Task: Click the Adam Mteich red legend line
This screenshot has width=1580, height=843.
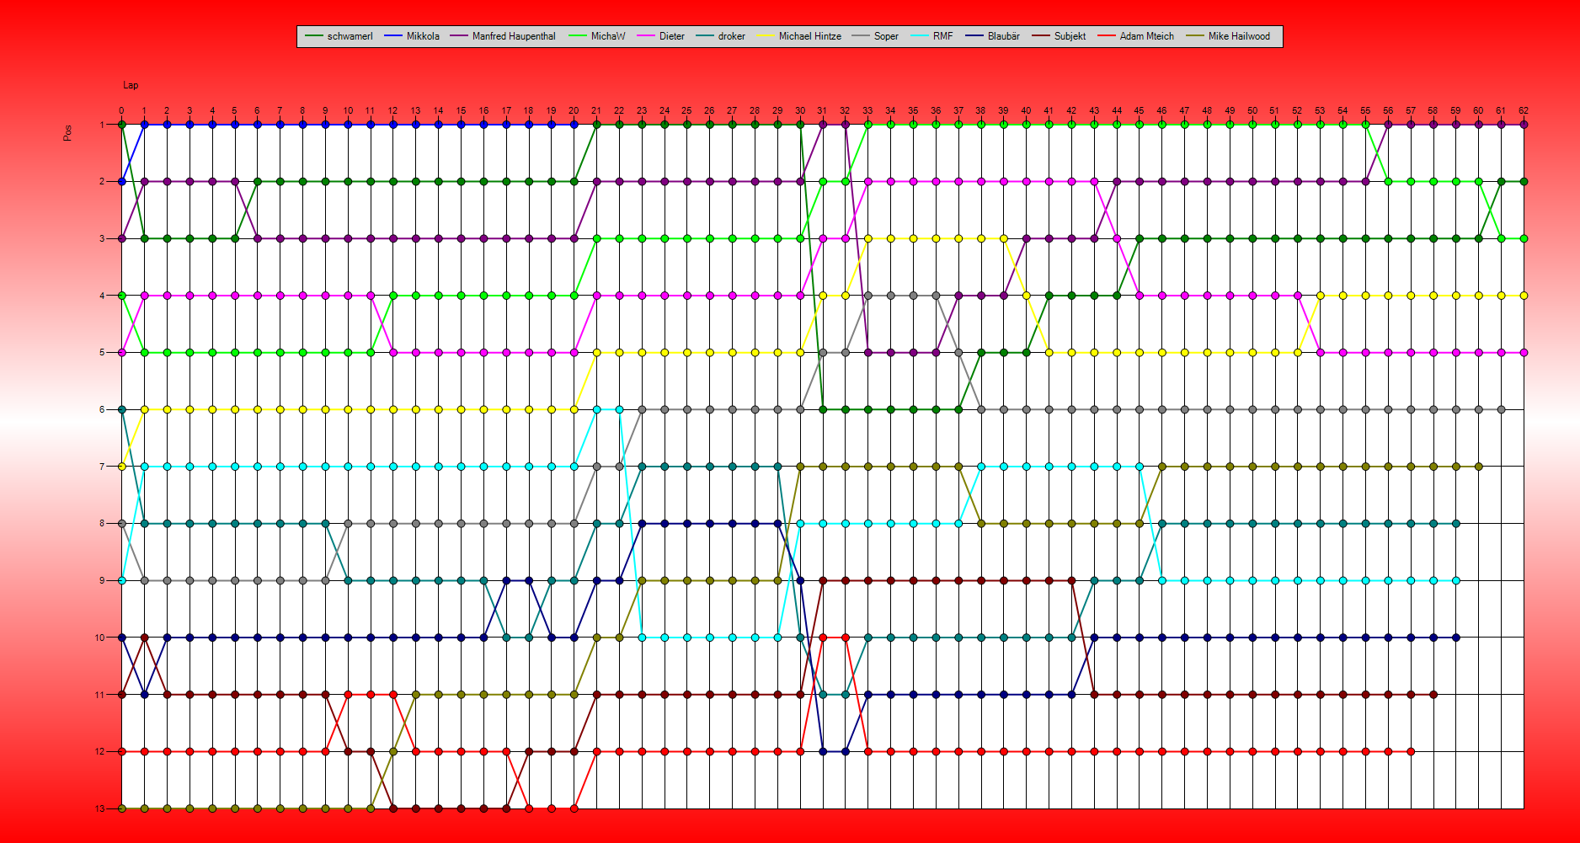Action: point(1108,36)
